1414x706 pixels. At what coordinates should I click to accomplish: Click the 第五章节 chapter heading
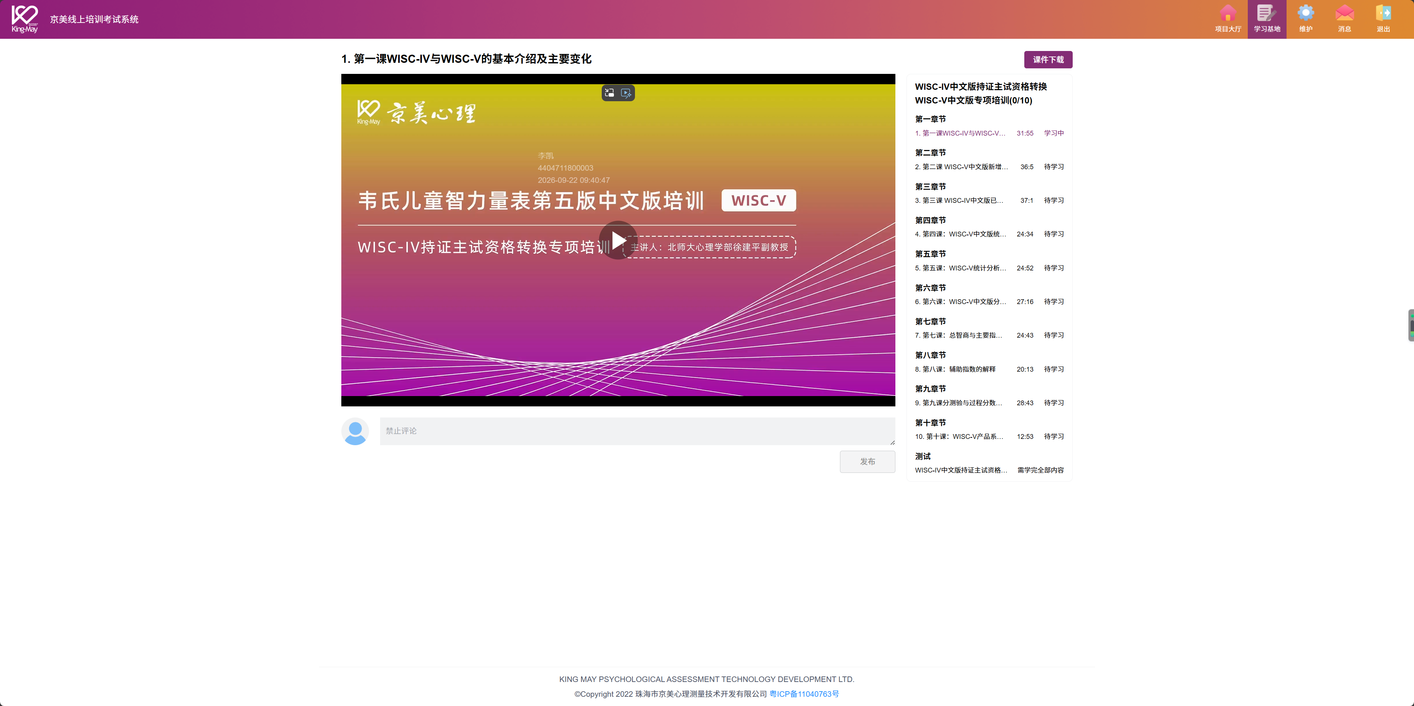(x=930, y=254)
